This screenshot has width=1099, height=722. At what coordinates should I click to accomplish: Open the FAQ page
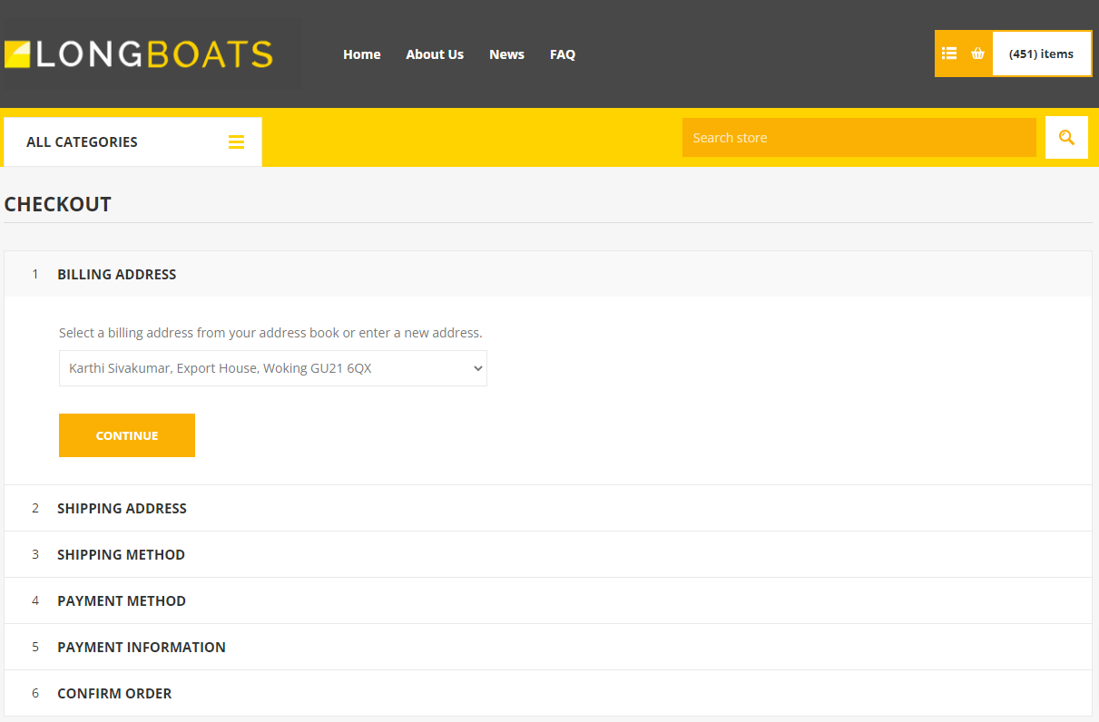tap(563, 54)
